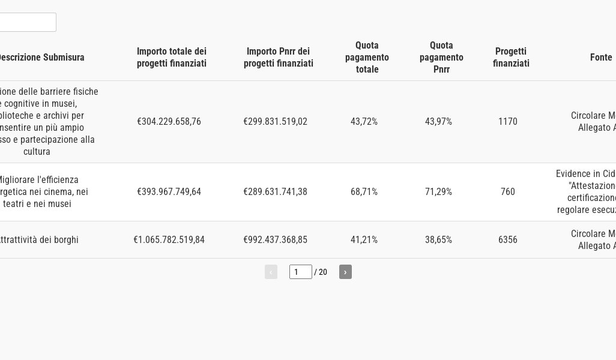Select the Quota pagamento Pnrr header
616x360 pixels.
coord(441,58)
